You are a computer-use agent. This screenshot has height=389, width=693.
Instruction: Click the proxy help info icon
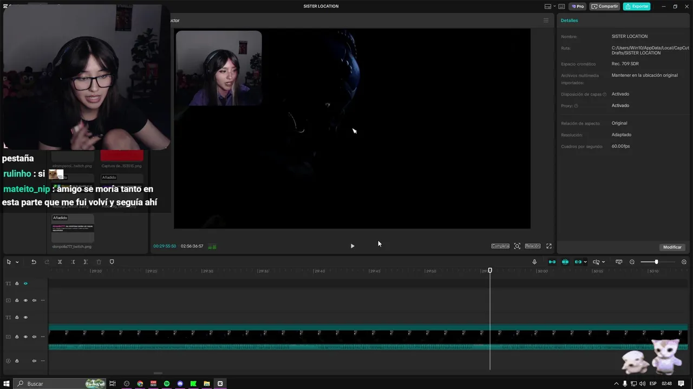tap(576, 106)
